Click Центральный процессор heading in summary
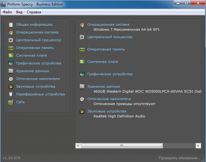The height and width of the screenshot is (162, 206). pyautogui.click(x=110, y=37)
